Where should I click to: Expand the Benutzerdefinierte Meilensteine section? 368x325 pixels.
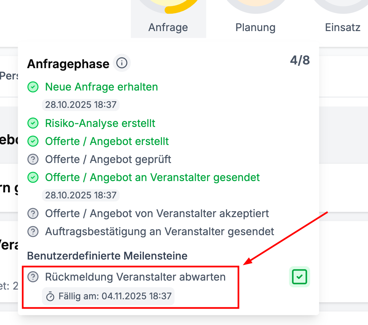point(107,256)
